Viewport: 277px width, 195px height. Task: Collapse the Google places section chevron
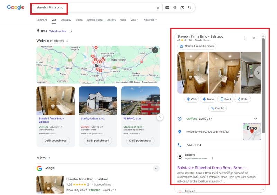156,168
